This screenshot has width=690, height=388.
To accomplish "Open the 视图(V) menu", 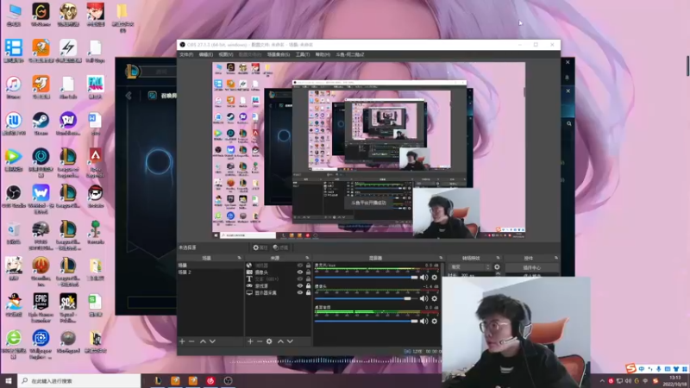I will click(x=226, y=54).
